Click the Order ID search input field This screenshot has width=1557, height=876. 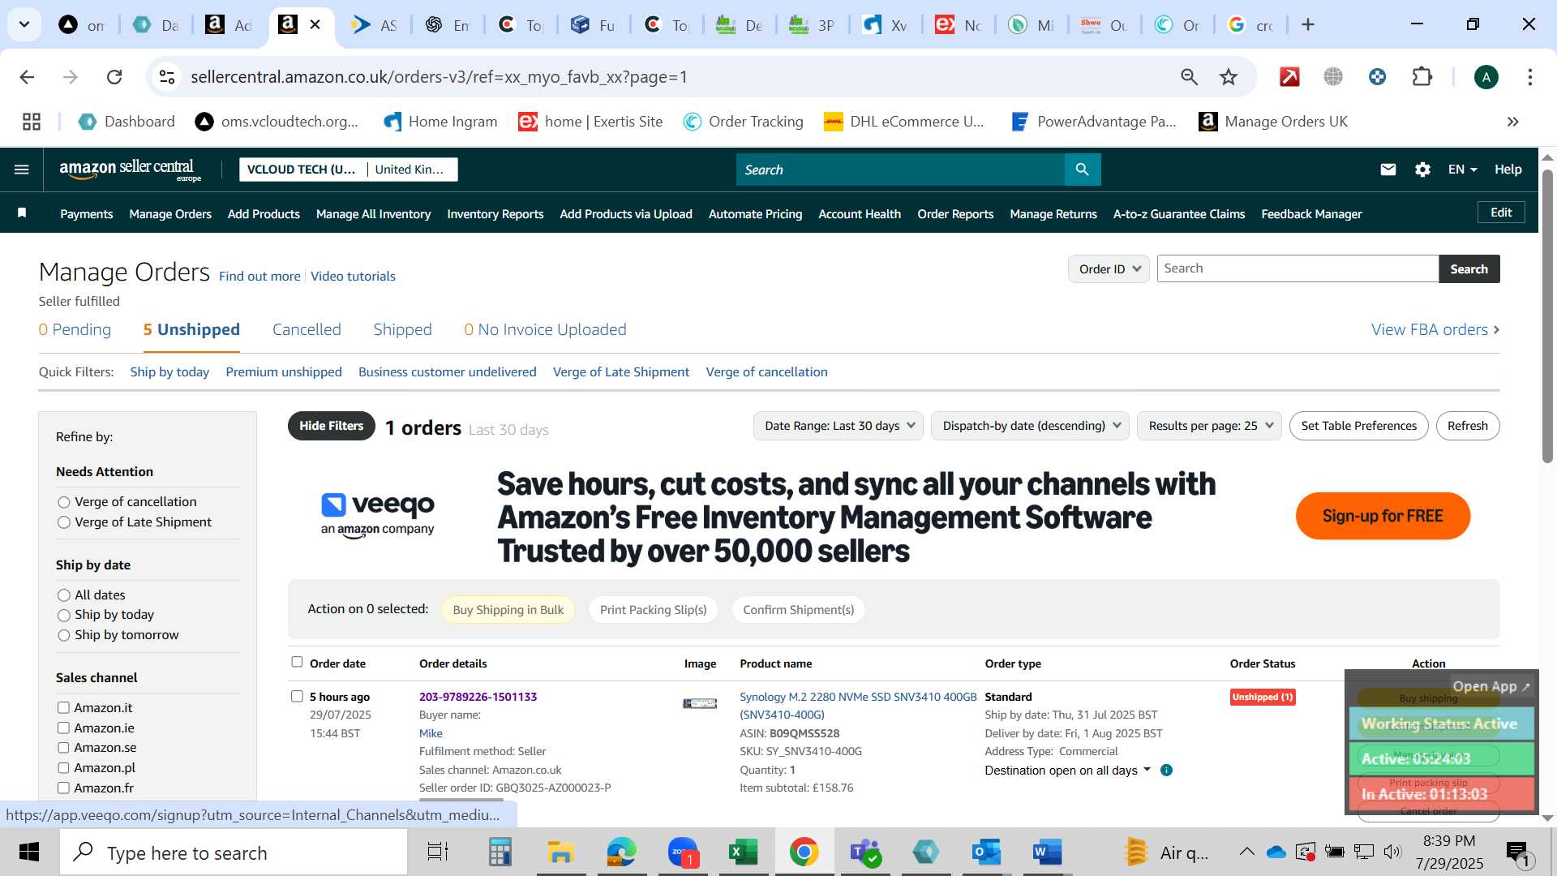1297,268
